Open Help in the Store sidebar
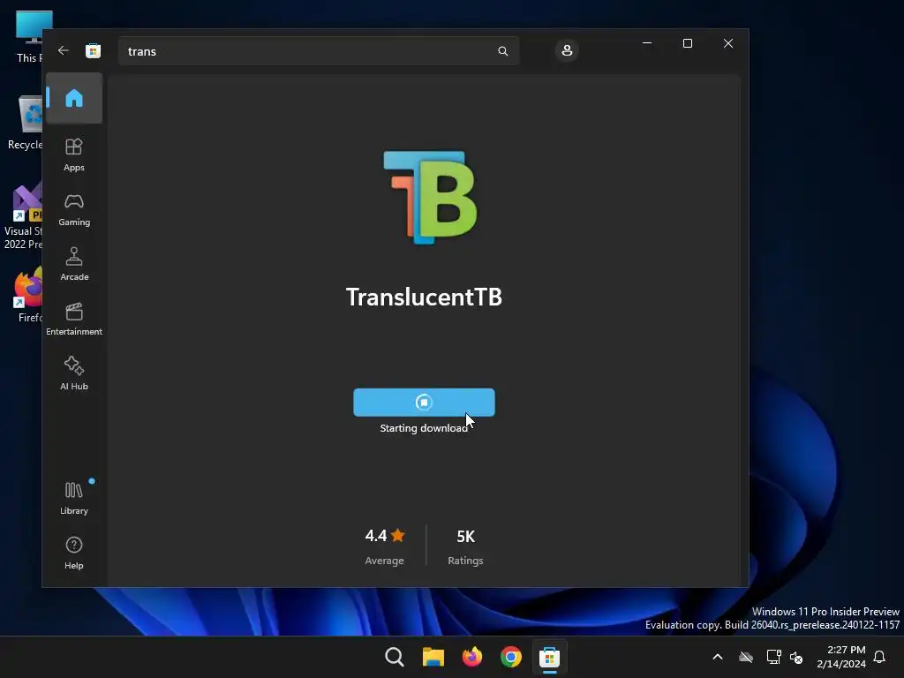Viewport: 904px width, 678px height. 74,553
